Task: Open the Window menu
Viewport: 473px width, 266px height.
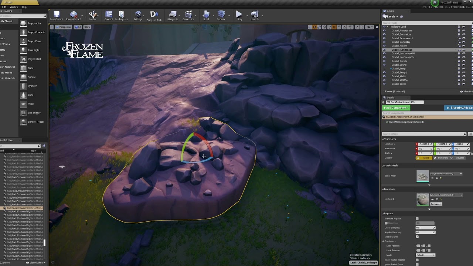Action: 14,7
